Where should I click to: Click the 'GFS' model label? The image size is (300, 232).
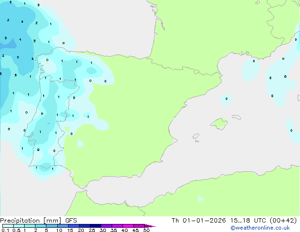click(71, 221)
